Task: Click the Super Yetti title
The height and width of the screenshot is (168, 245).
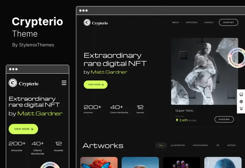Action: click(x=184, y=111)
